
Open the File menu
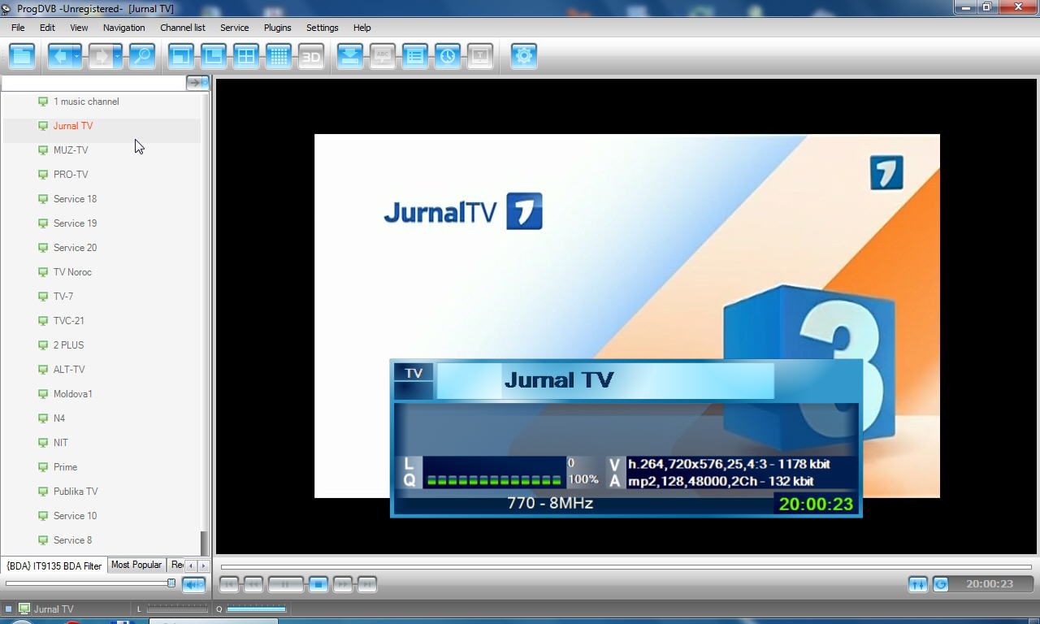18,28
